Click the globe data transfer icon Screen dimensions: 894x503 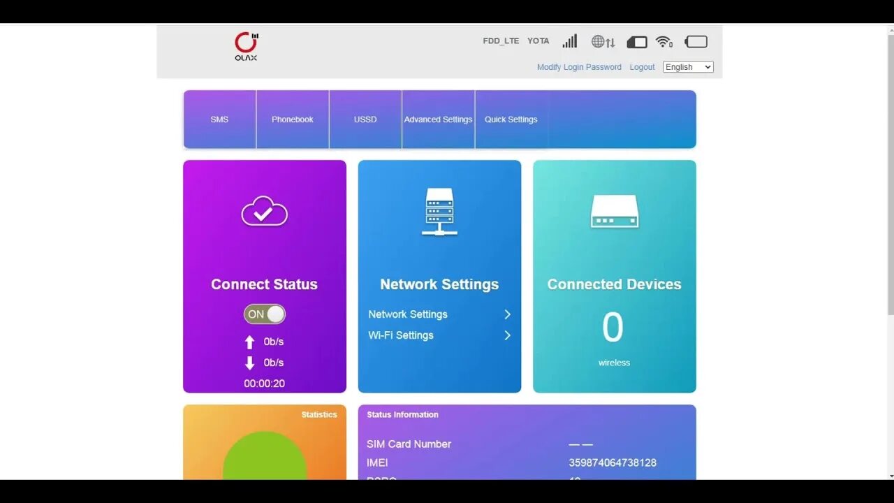point(603,42)
